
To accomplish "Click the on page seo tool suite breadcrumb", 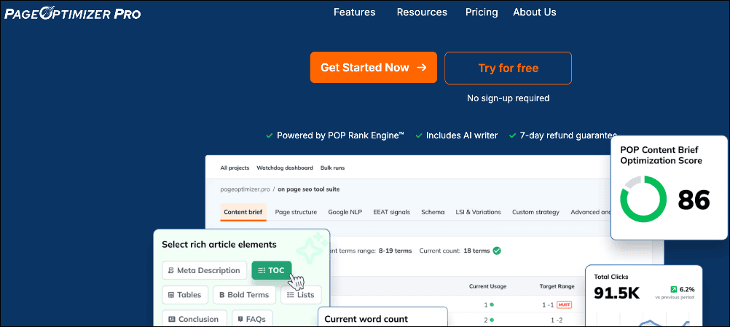I will [309, 189].
